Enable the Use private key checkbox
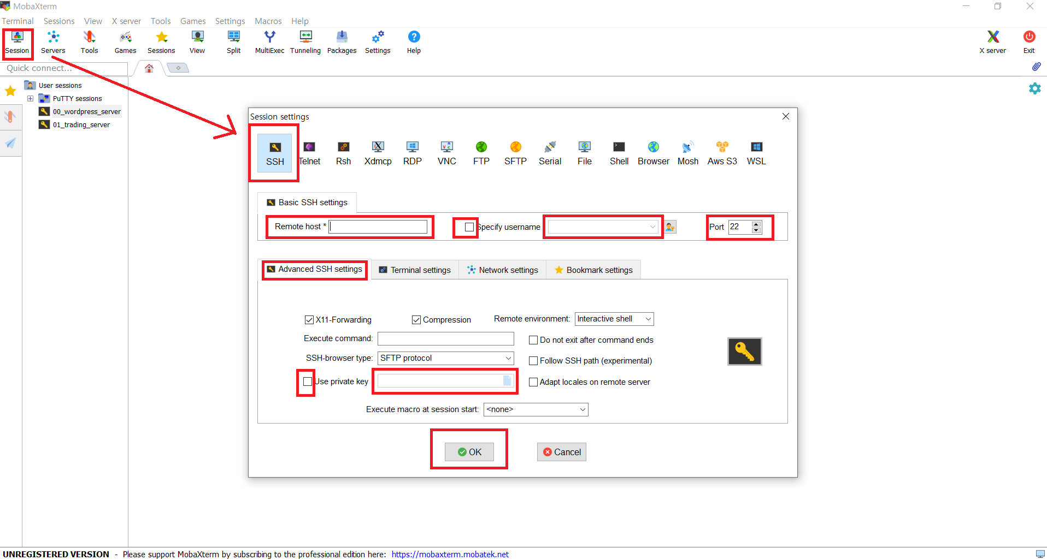Image resolution: width=1047 pixels, height=560 pixels. tap(308, 382)
